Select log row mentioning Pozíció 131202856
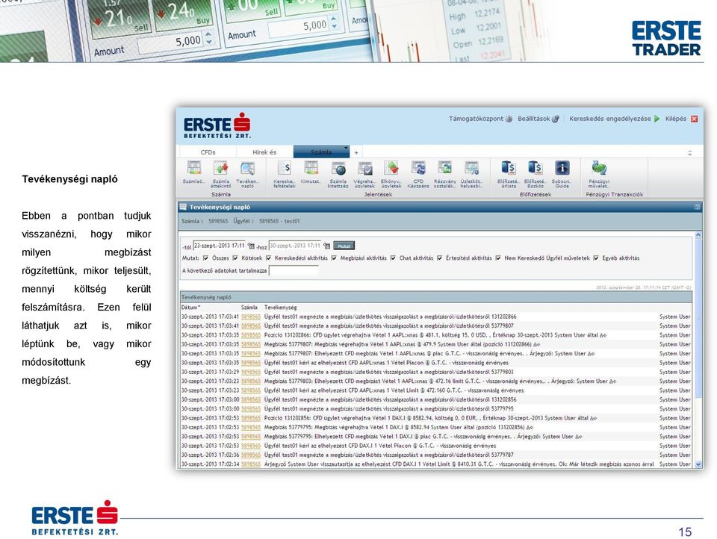This screenshot has width=717, height=539. [436, 418]
